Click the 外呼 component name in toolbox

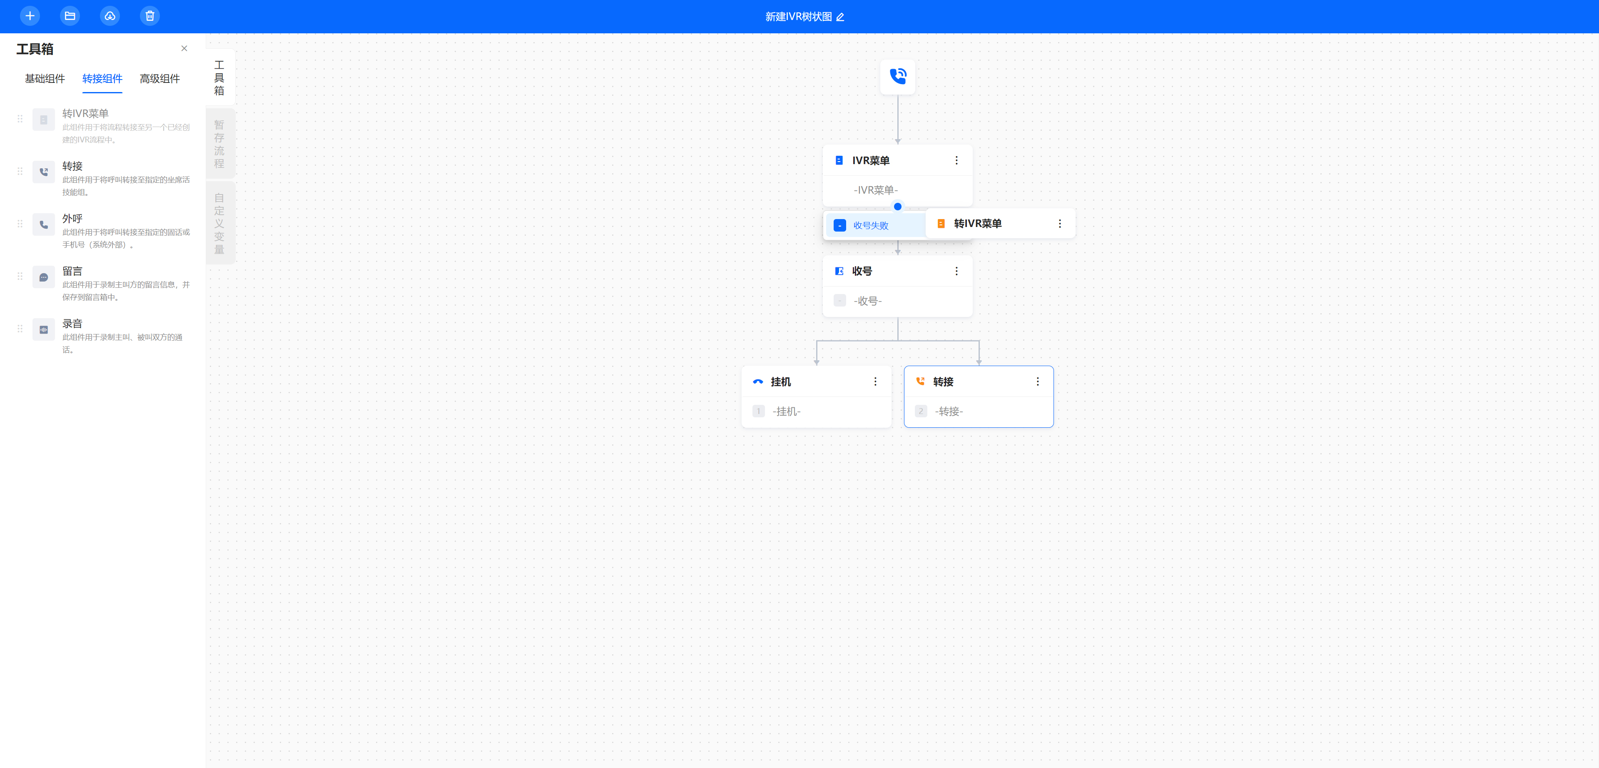click(72, 219)
